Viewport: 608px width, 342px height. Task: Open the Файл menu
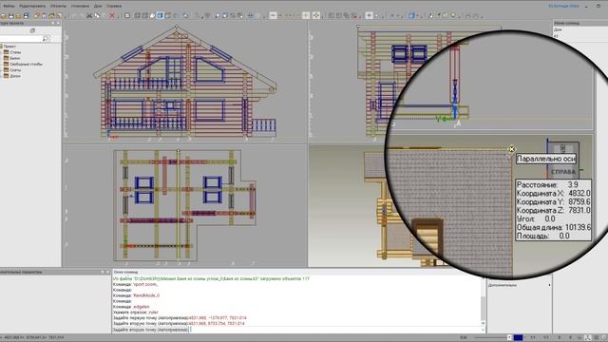pos(9,6)
